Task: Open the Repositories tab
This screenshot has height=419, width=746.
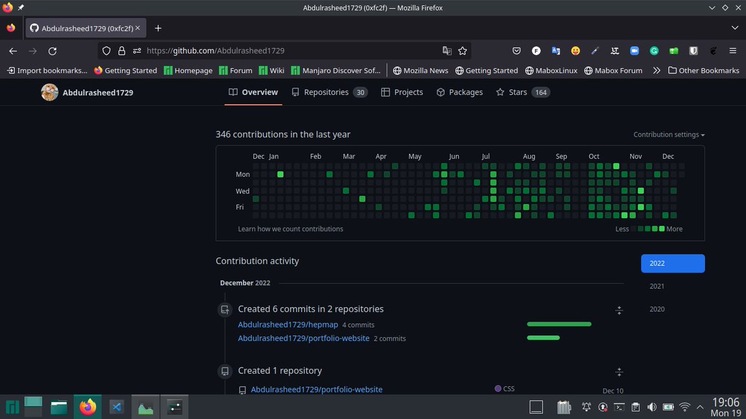Action: 329,92
